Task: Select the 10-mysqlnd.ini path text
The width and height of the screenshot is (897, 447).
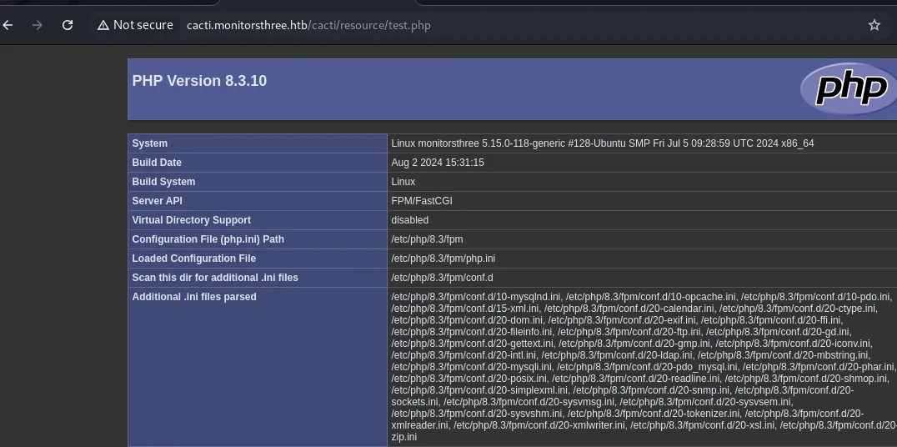Action: pyautogui.click(x=476, y=297)
